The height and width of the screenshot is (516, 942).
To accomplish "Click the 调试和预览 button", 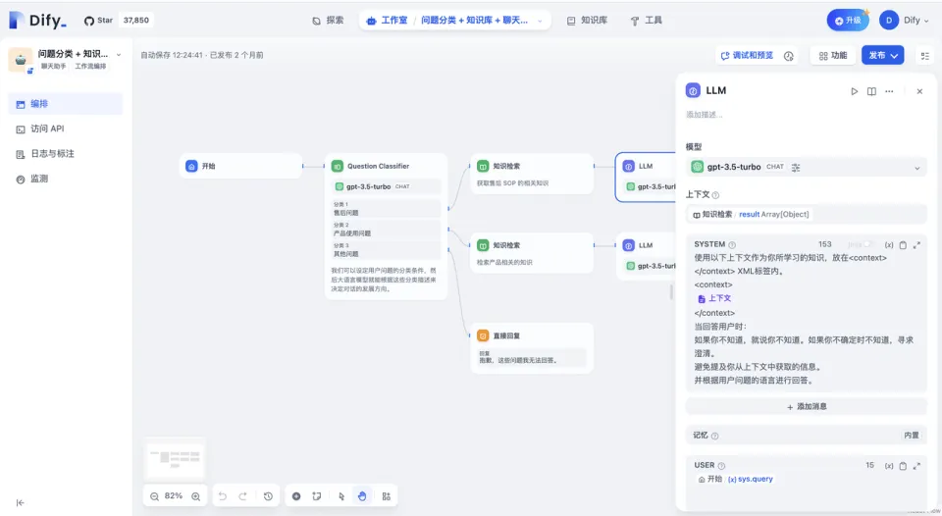I will coord(747,56).
